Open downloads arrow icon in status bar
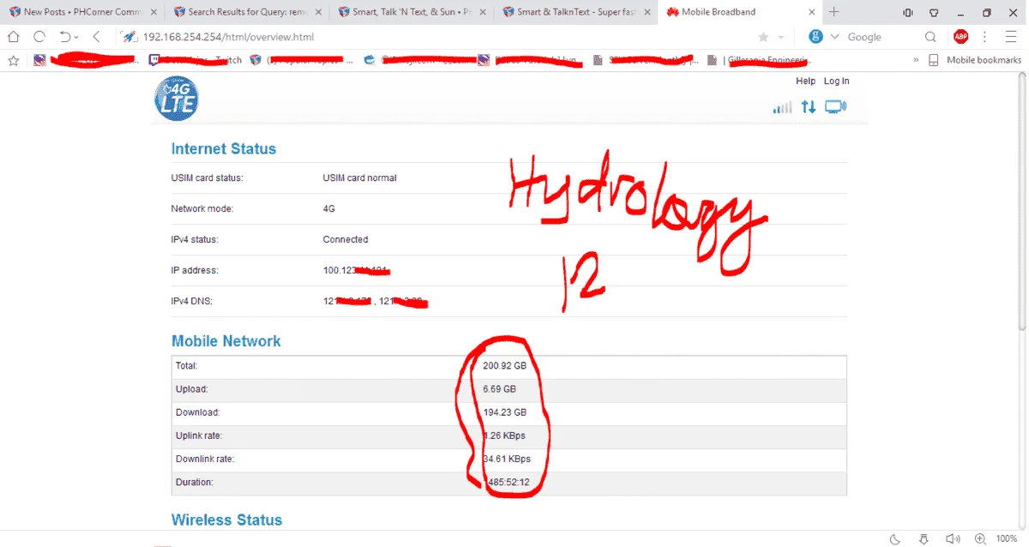The width and height of the screenshot is (1029, 547). coord(924,538)
